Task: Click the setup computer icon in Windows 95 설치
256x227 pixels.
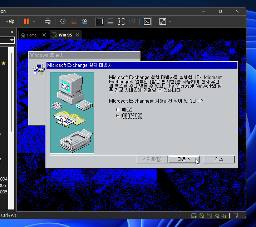Action: point(39,69)
